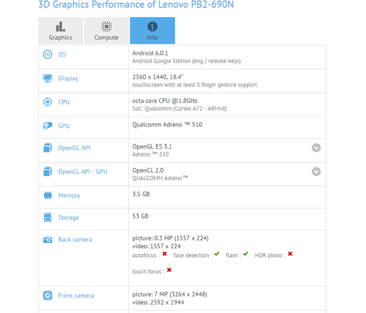The height and width of the screenshot is (313, 366).
Task: Select the Info tab
Action: click(153, 30)
